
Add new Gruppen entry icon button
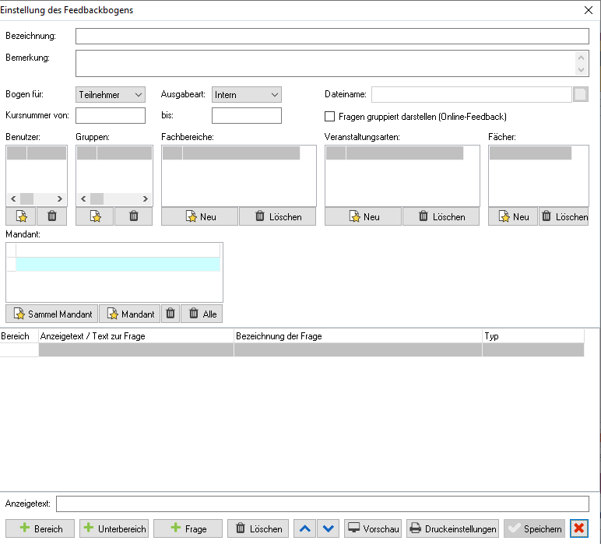[x=95, y=216]
